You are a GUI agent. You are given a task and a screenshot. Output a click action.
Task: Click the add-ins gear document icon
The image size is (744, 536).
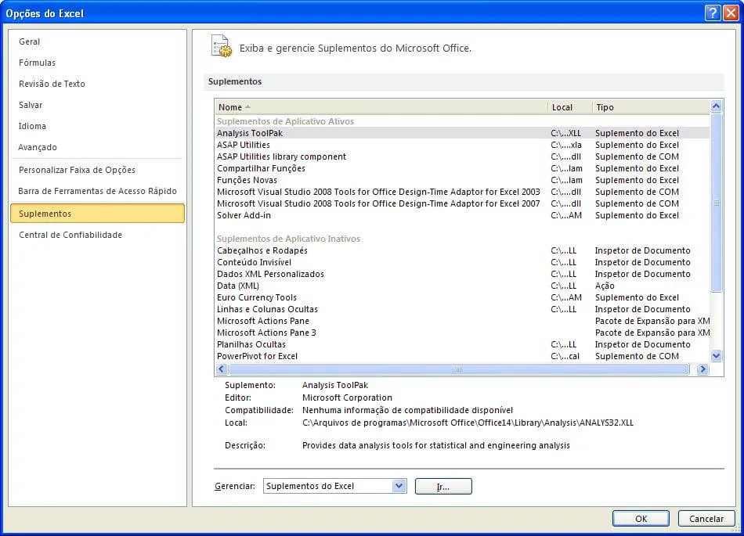click(222, 46)
